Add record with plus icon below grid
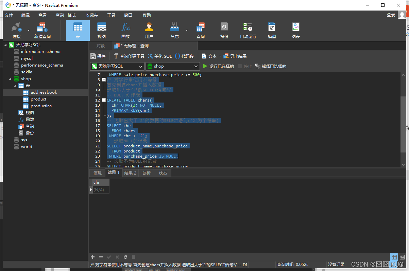 click(x=92, y=257)
